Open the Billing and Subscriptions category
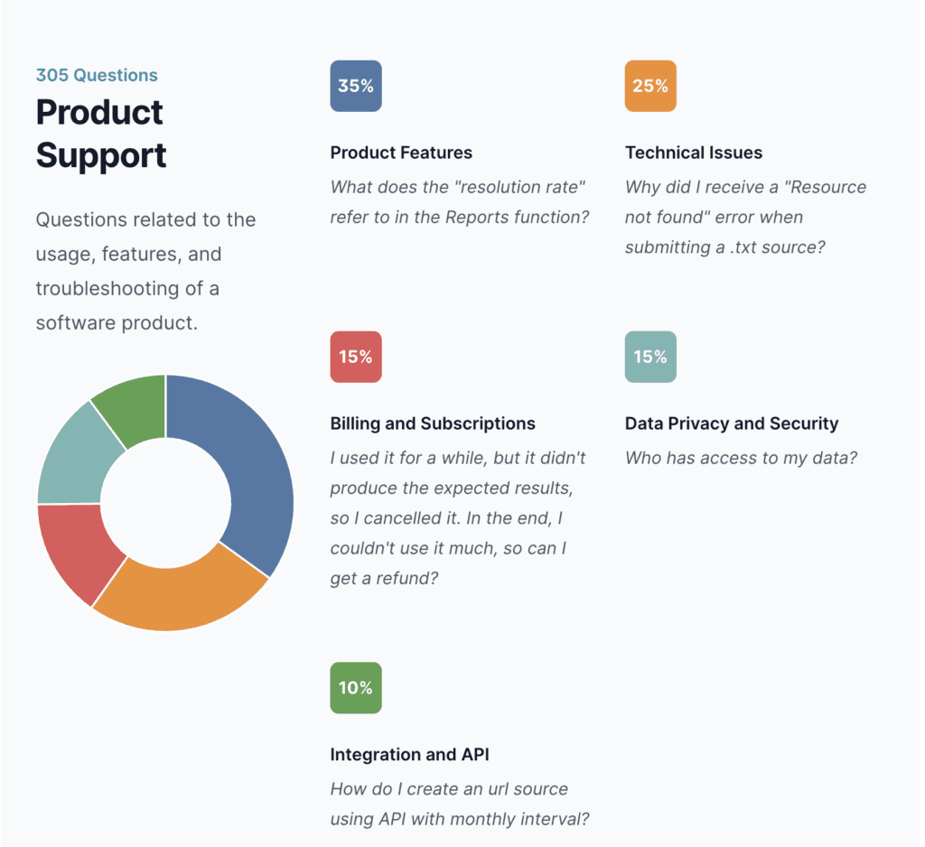The image size is (925, 847). 433,423
